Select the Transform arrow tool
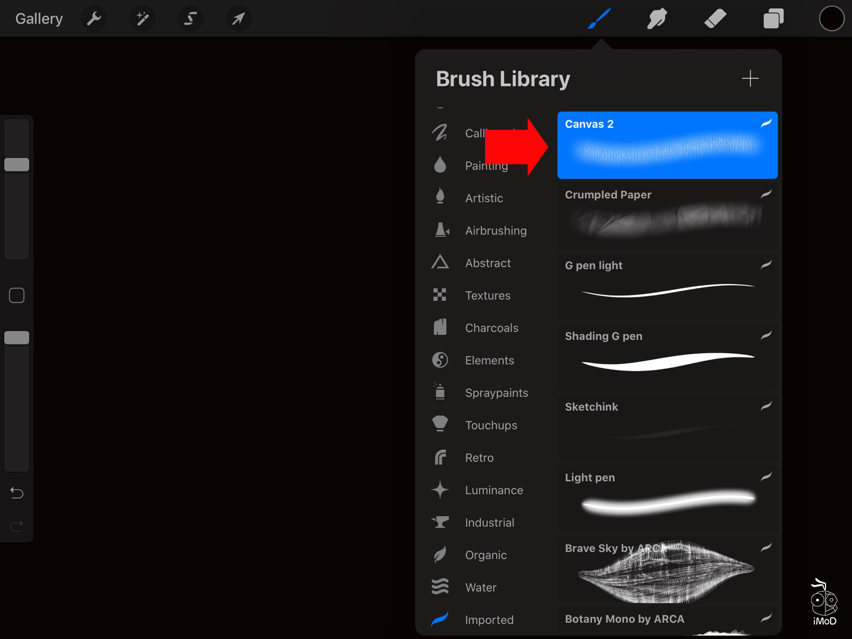The image size is (852, 639). click(238, 18)
